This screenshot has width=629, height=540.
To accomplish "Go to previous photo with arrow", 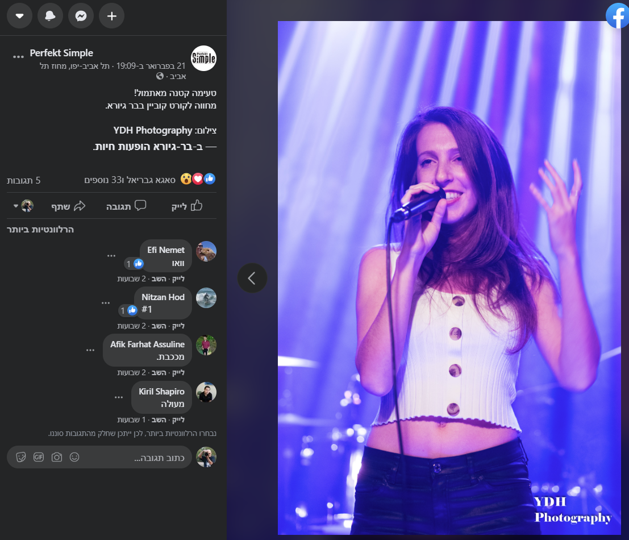I will [252, 278].
